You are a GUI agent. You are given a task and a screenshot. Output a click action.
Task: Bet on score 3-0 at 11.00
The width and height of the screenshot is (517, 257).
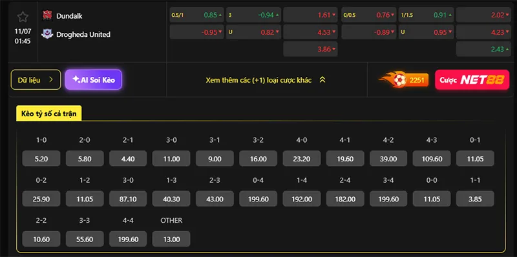coord(171,158)
